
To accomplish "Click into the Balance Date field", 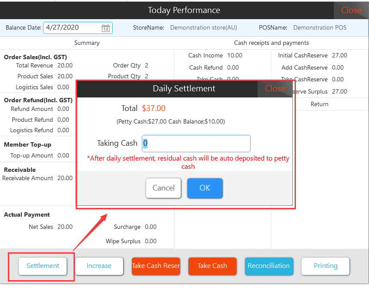I will point(72,27).
